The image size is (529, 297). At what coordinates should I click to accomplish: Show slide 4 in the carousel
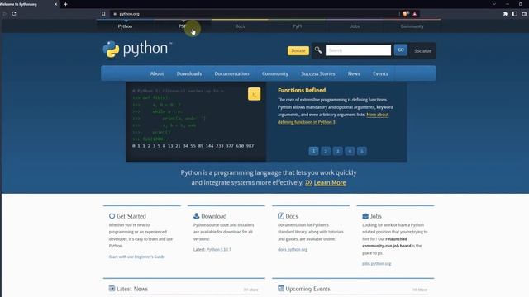[350, 151]
